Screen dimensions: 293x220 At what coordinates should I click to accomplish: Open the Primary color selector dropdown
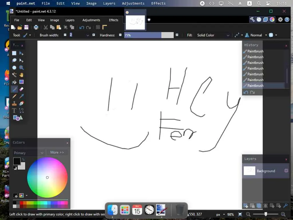28,153
